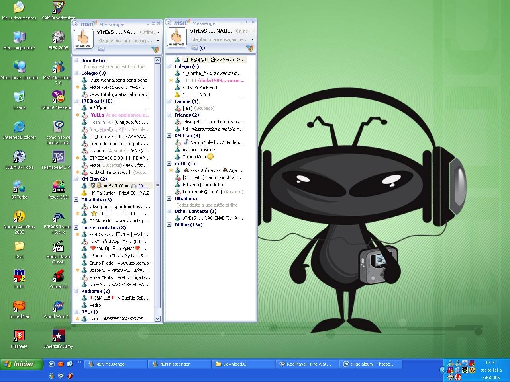The width and height of the screenshot is (510, 382).
Task: Click the taskbar clock showing 13:27
Action: [x=491, y=363]
